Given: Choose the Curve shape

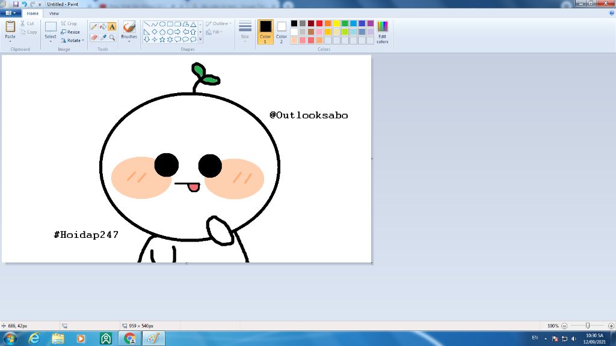Looking at the screenshot, I should tap(155, 24).
